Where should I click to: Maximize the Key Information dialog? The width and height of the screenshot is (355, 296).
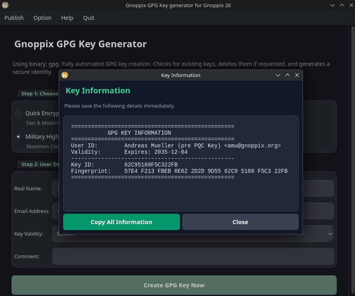click(x=287, y=75)
